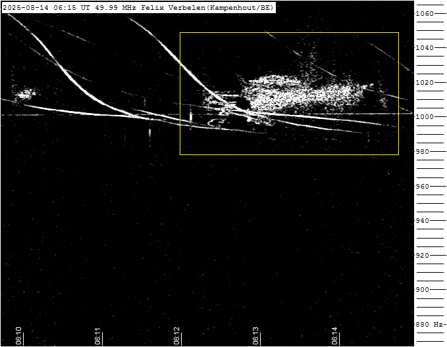This screenshot has height=347, width=447.
Task: Click the 06:12 time axis label
Action: point(176,336)
